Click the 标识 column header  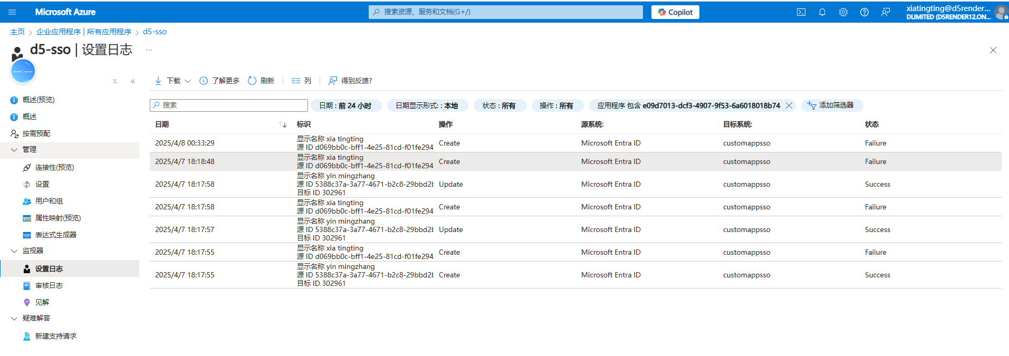pyautogui.click(x=304, y=124)
